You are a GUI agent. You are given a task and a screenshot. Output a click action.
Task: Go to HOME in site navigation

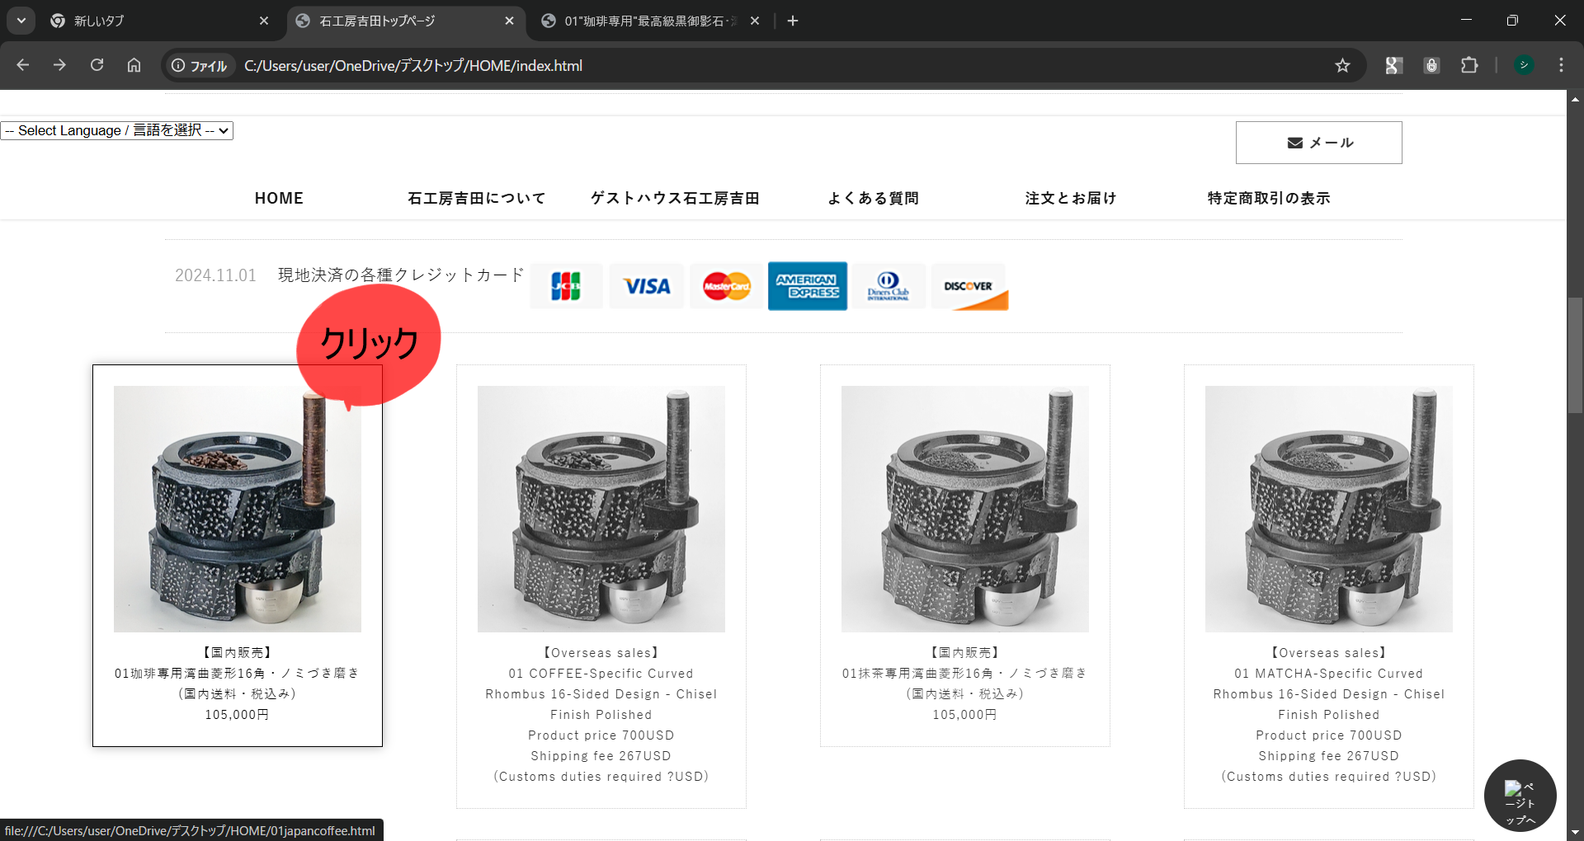tap(279, 198)
